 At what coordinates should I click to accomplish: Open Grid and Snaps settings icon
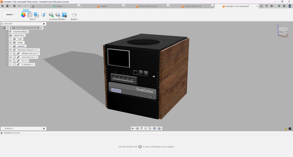[x=159, y=128]
